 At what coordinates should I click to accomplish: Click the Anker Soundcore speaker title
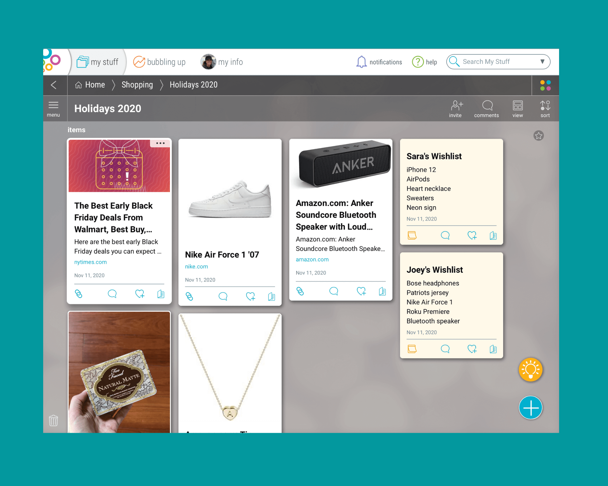336,215
